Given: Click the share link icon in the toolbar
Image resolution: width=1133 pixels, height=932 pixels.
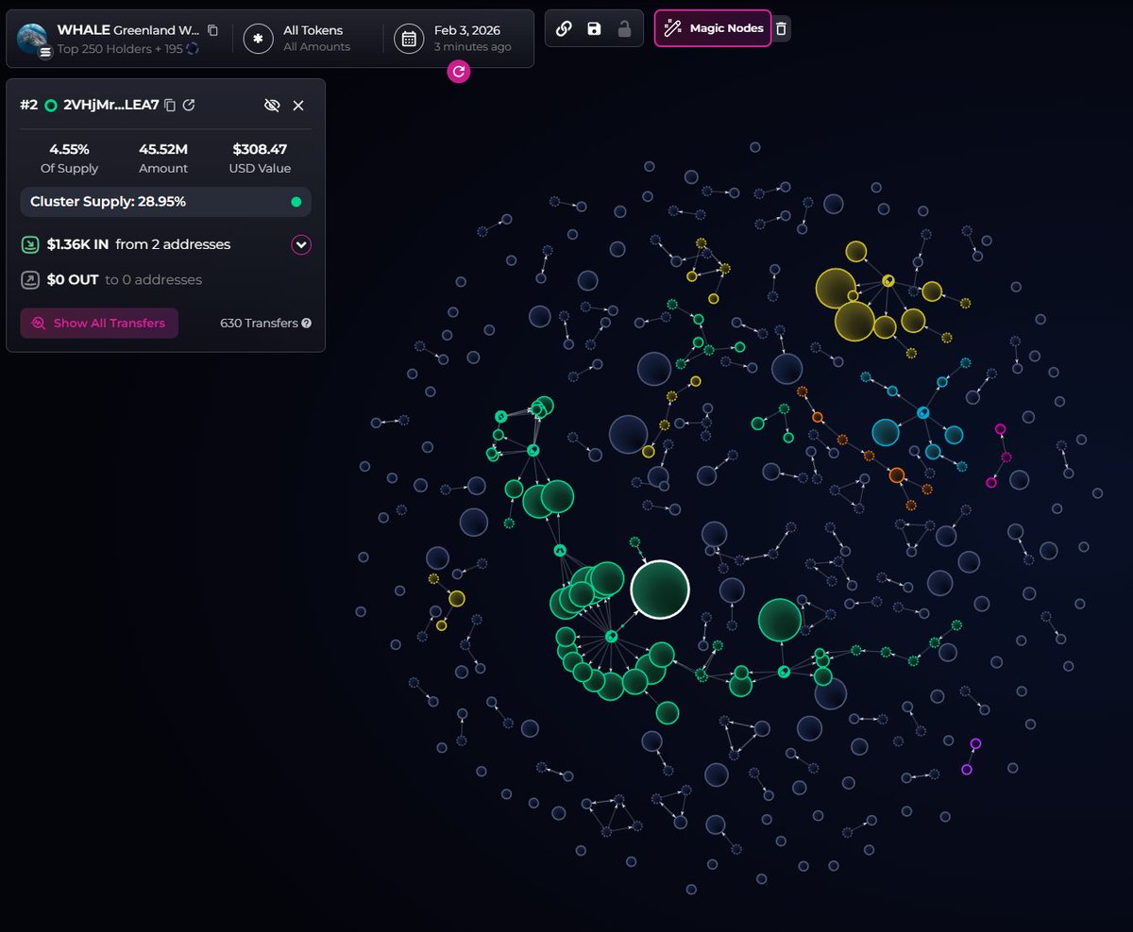Looking at the screenshot, I should click(565, 27).
